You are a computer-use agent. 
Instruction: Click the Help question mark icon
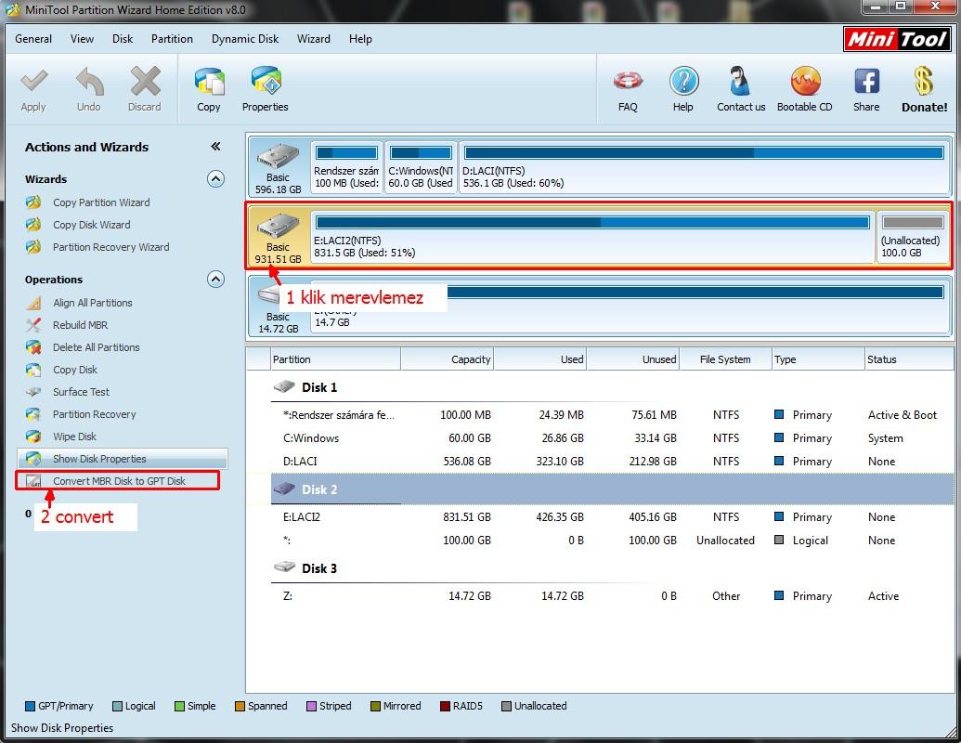click(x=684, y=82)
